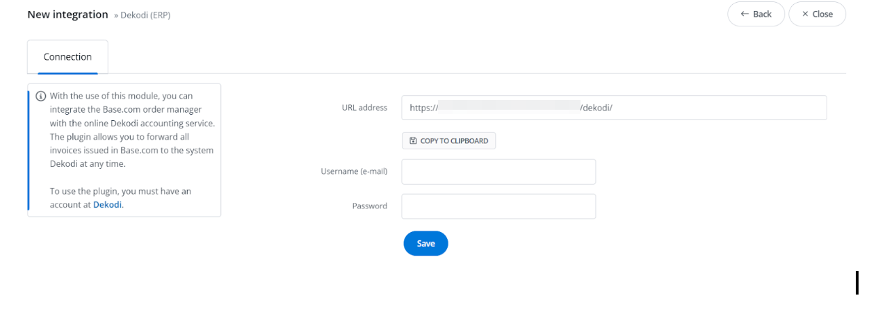Click into the Username (e-mail) field
This screenshot has width=869, height=314.
click(498, 172)
